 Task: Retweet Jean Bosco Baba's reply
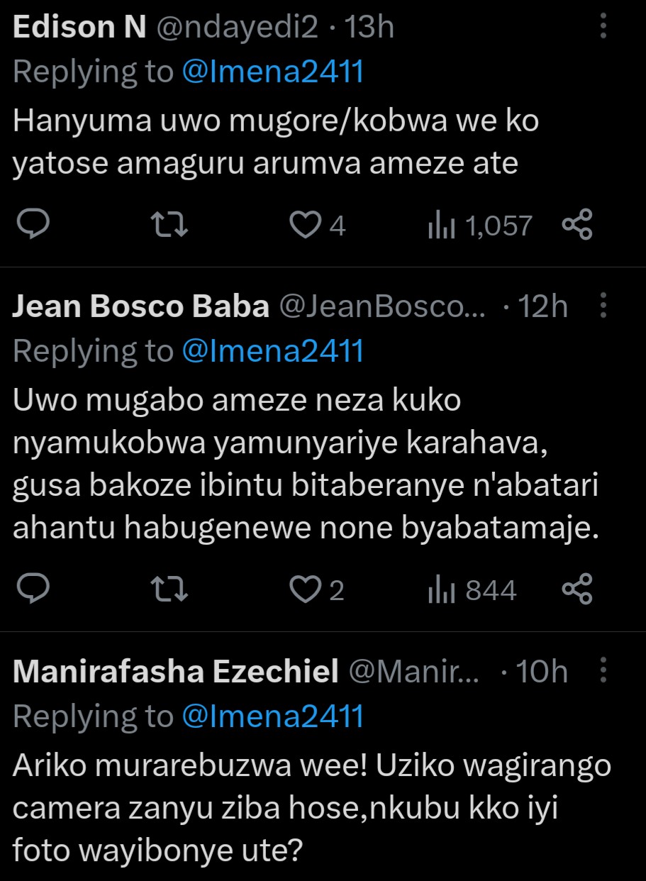[170, 589]
